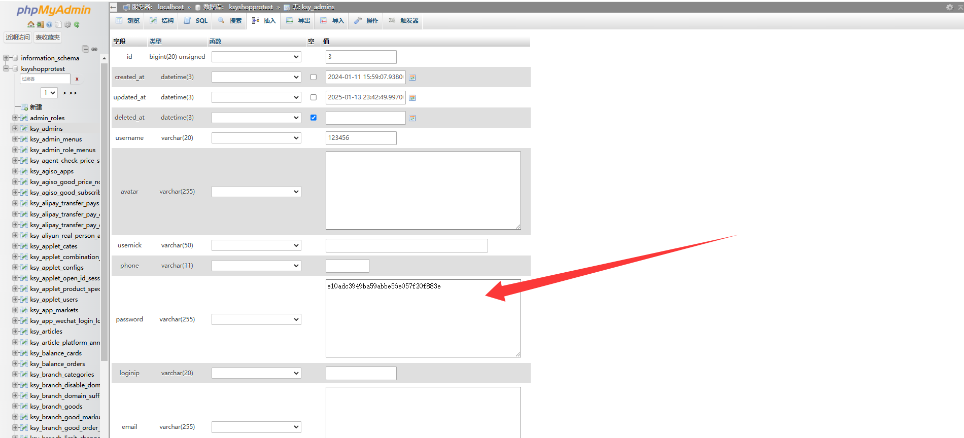This screenshot has height=438, width=964.
Task: Uncheck the deleted_at null checkbox
Action: point(314,118)
